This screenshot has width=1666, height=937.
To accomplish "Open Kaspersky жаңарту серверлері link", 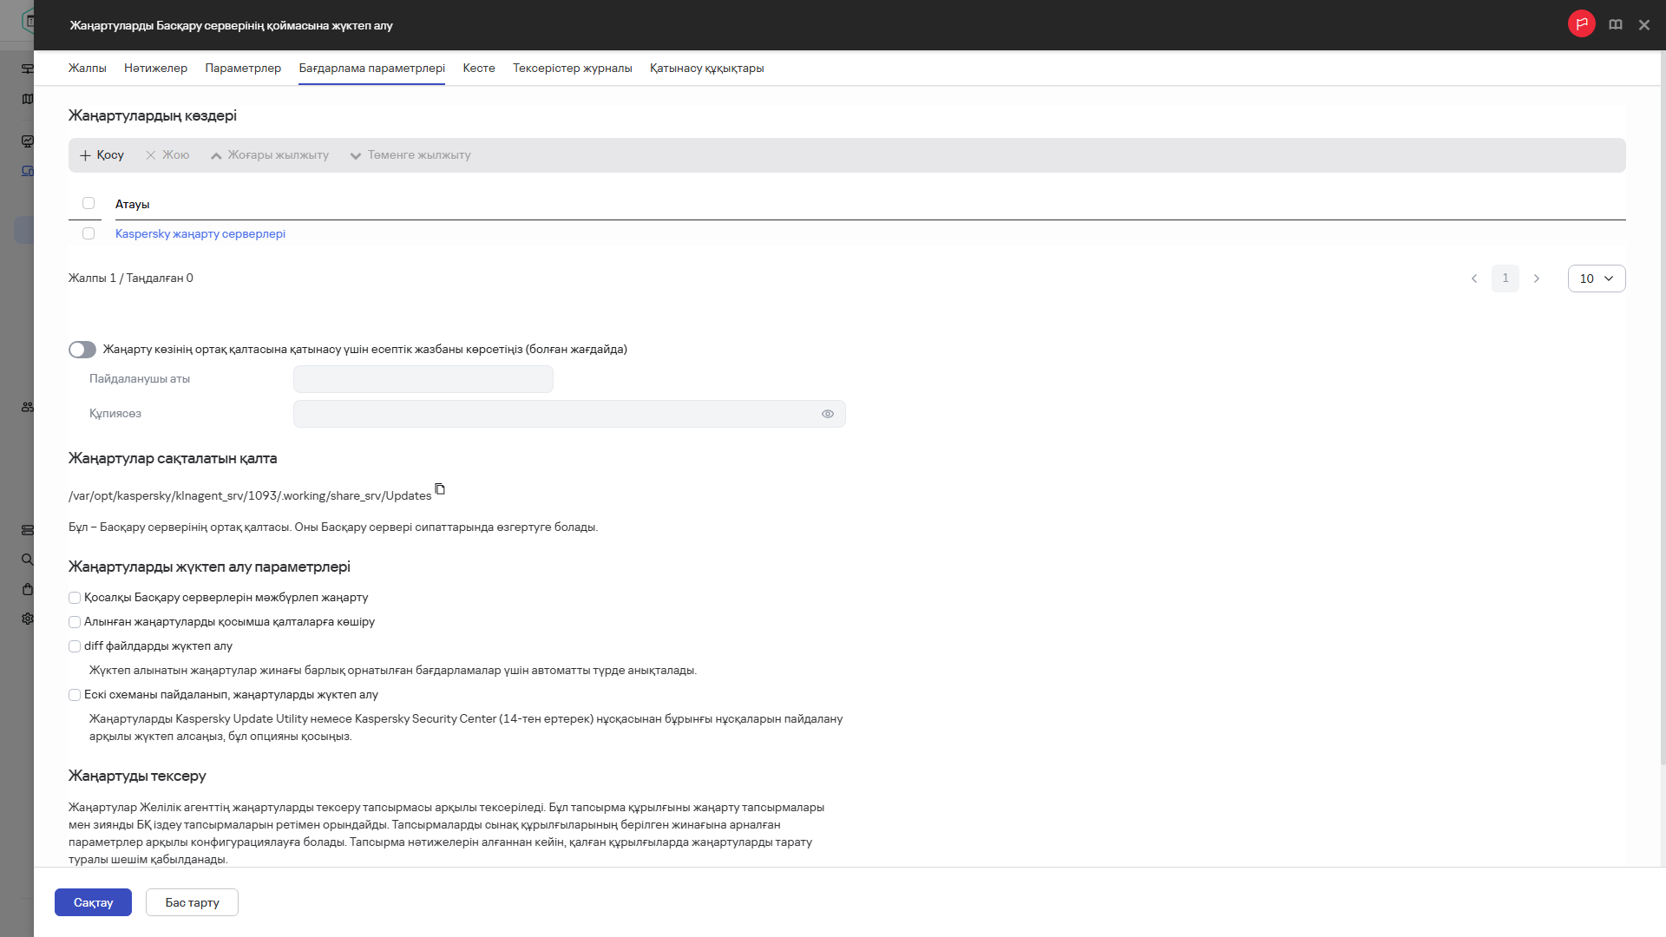I will [x=200, y=233].
